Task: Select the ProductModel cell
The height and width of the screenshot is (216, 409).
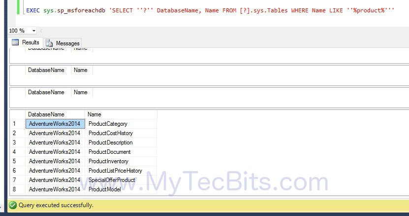Action: pyautogui.click(x=121, y=189)
